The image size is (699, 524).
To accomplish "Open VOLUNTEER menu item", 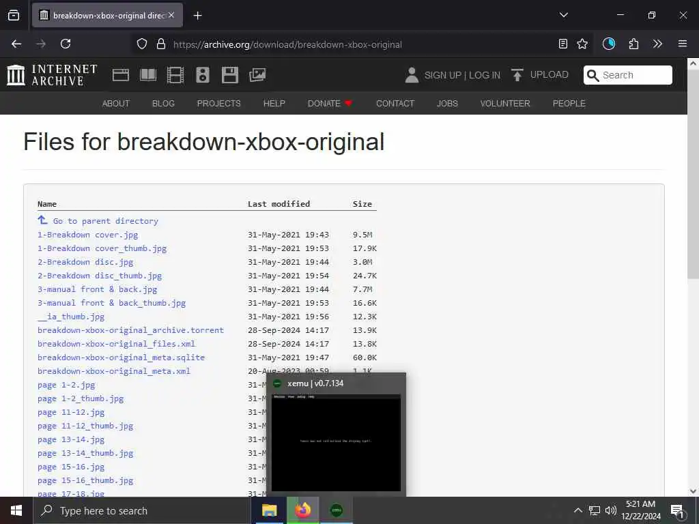I will (505, 104).
